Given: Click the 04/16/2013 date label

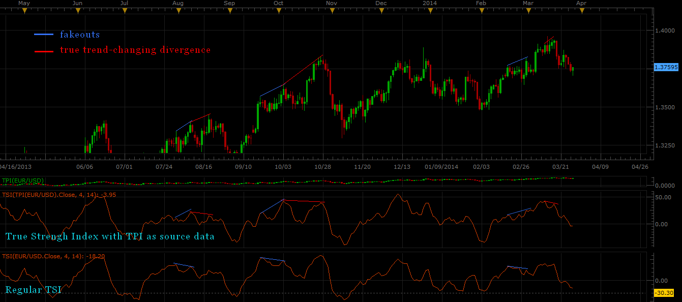Looking at the screenshot, I should pyautogui.click(x=15, y=166).
